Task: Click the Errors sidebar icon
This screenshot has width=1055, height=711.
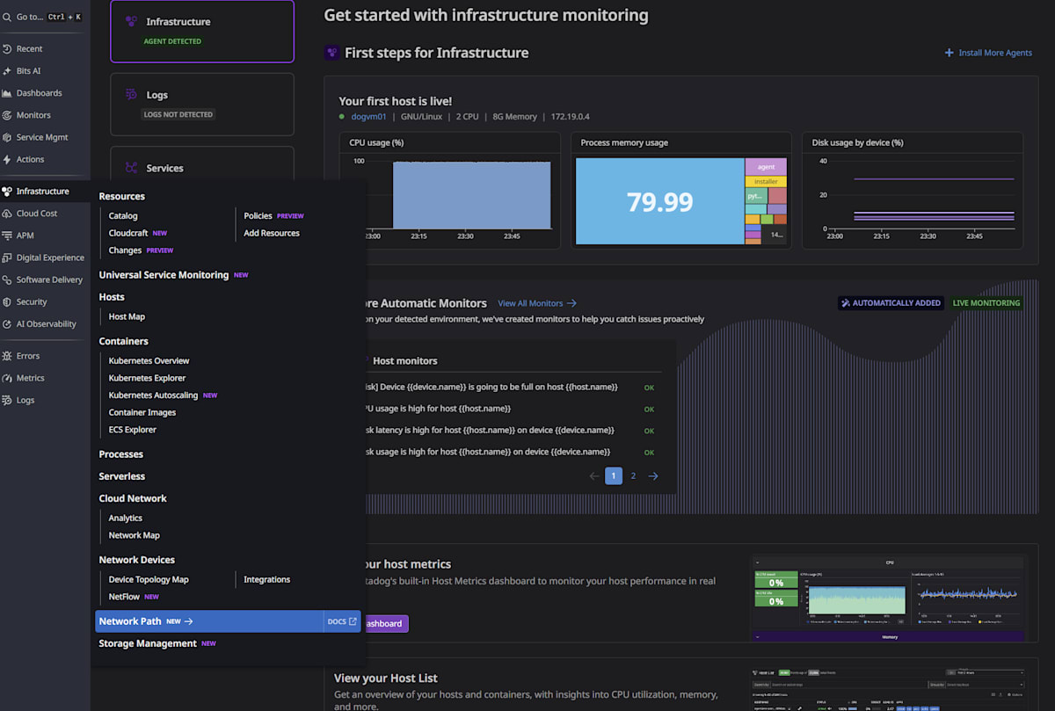Action: [x=7, y=356]
